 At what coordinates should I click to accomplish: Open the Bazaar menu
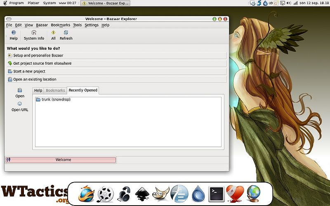pos(42,25)
